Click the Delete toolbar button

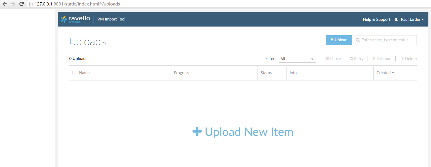pyautogui.click(x=408, y=59)
